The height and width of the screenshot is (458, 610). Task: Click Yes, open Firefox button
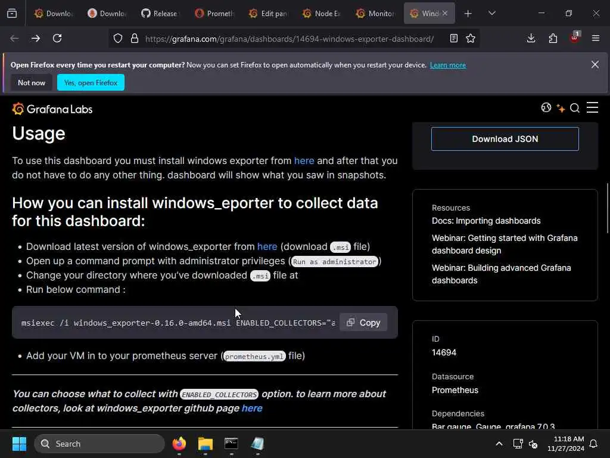tap(91, 82)
